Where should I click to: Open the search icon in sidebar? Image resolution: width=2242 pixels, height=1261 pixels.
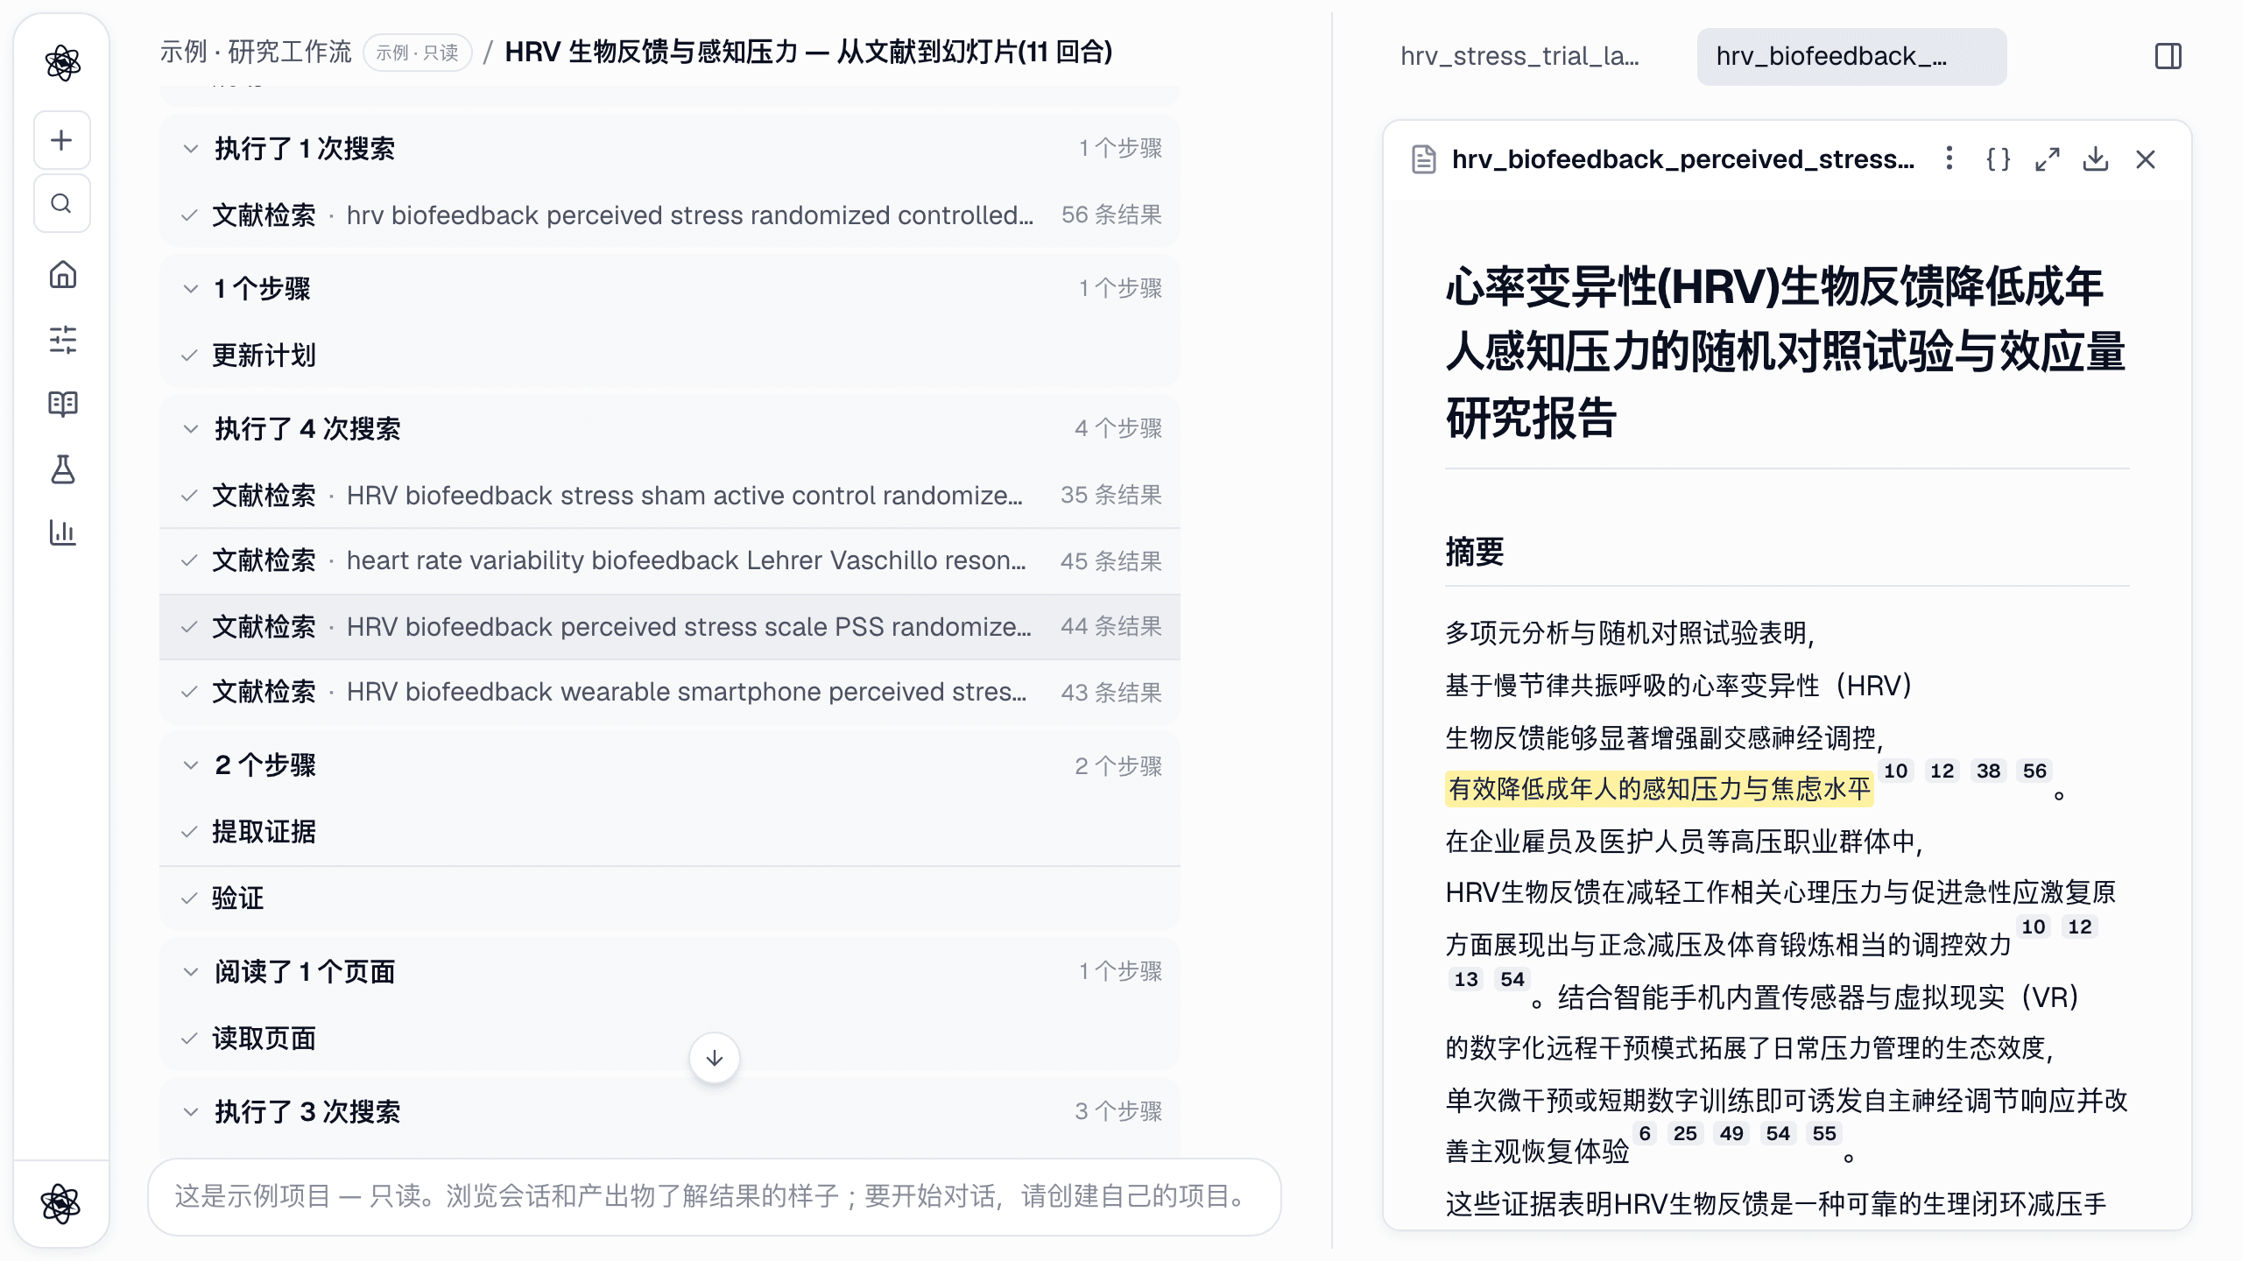(62, 204)
